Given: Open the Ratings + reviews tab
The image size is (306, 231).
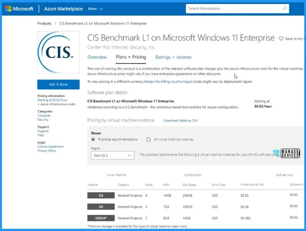Looking at the screenshot, I should pyautogui.click(x=173, y=57).
